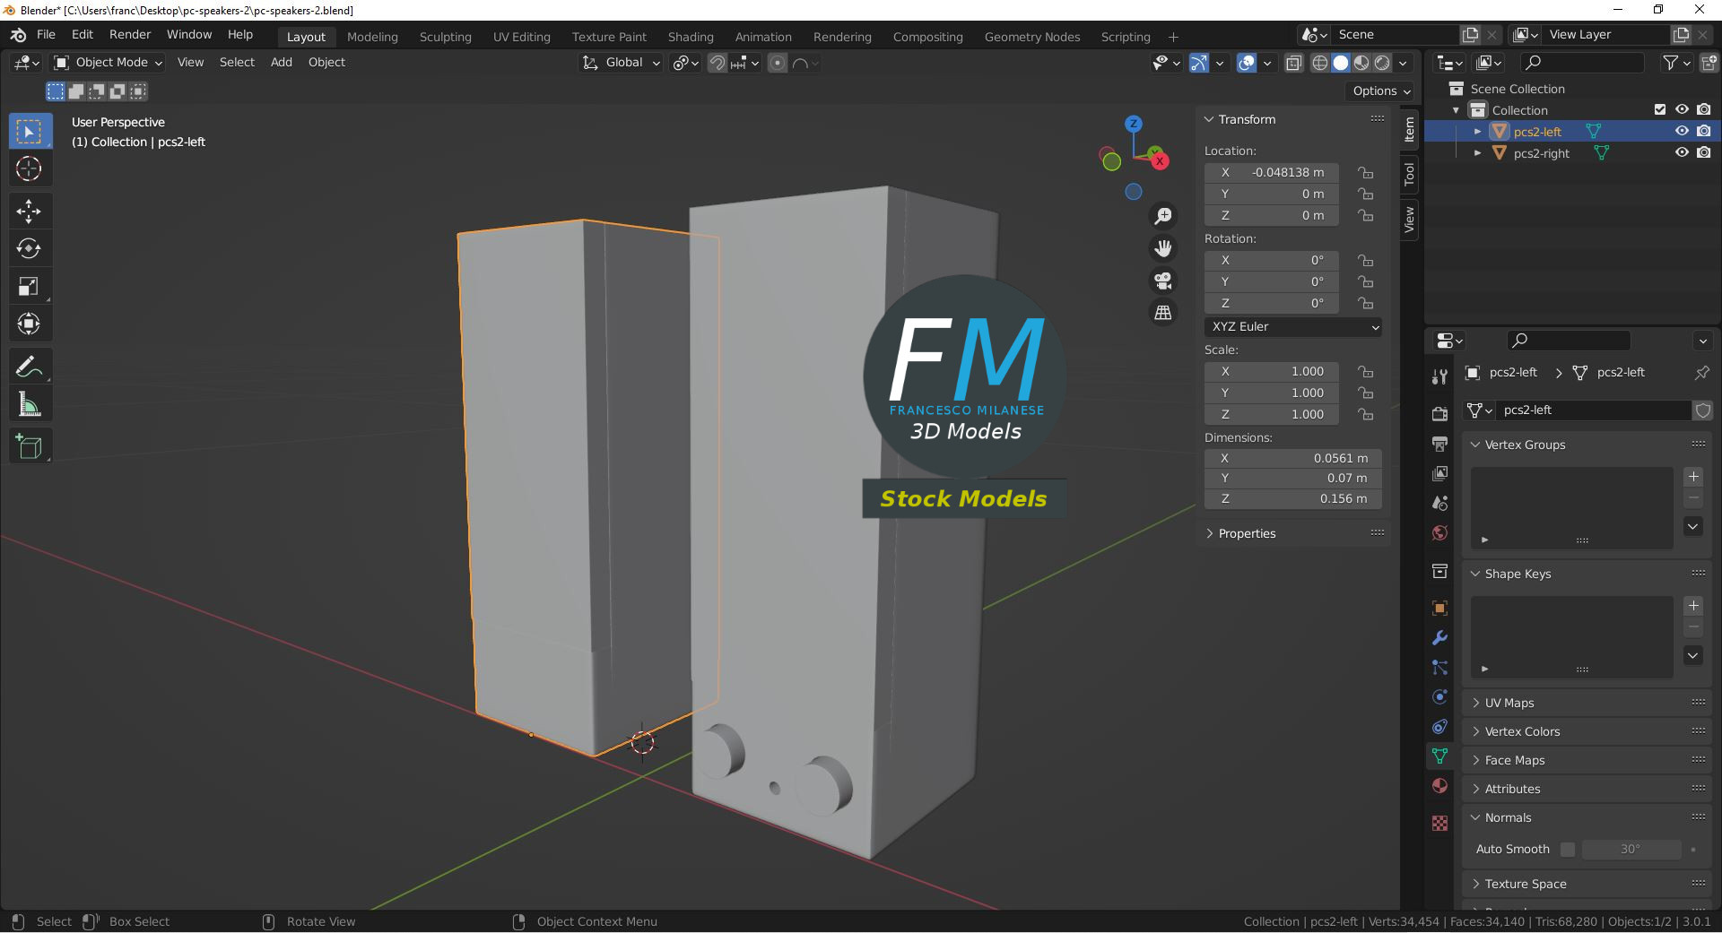Open the Physics properties tab

(x=1439, y=697)
